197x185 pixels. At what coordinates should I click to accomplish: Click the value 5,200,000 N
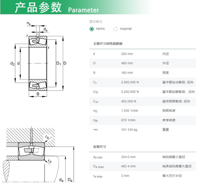130,92
